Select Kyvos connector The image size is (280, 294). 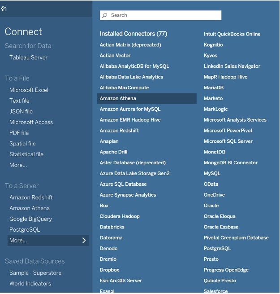pos(211,56)
